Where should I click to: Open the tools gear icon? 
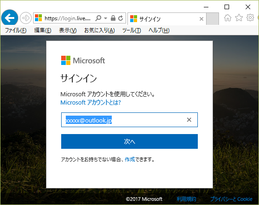click(250, 18)
